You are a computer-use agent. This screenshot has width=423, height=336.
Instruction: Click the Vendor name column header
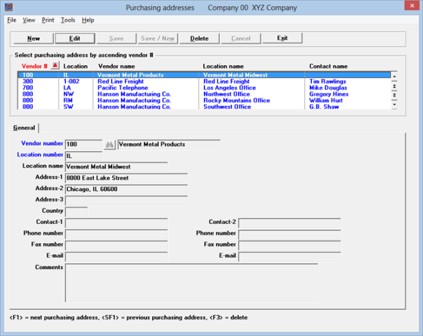click(116, 66)
